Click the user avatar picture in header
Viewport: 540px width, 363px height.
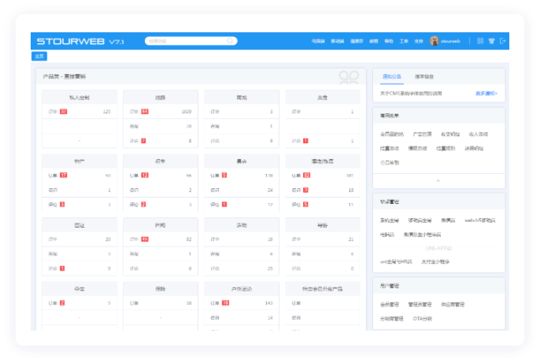pyautogui.click(x=435, y=41)
